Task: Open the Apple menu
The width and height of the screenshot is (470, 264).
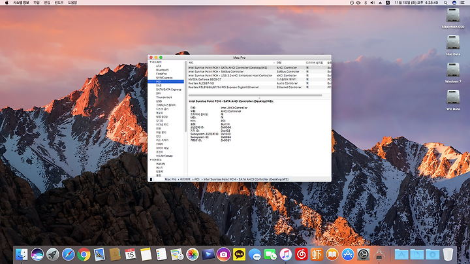Action: point(7,3)
